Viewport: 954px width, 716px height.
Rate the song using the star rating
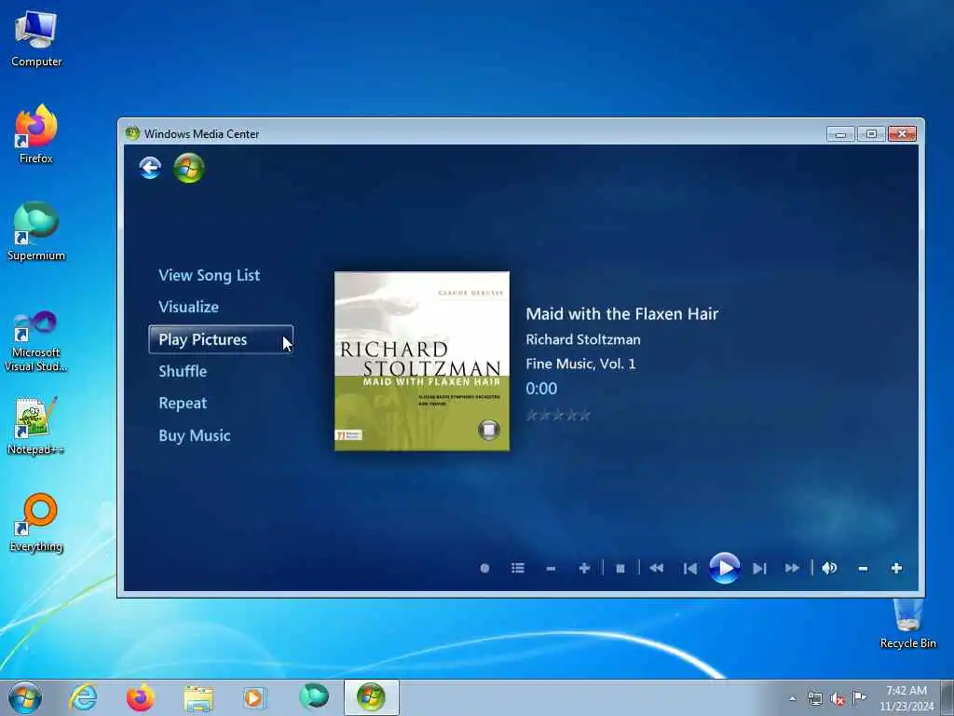click(x=558, y=415)
